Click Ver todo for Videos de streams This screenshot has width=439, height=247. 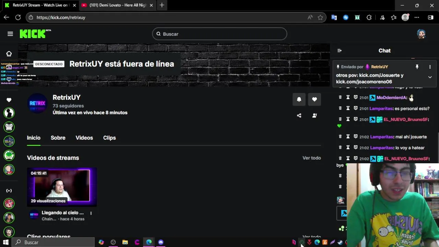[x=311, y=158]
